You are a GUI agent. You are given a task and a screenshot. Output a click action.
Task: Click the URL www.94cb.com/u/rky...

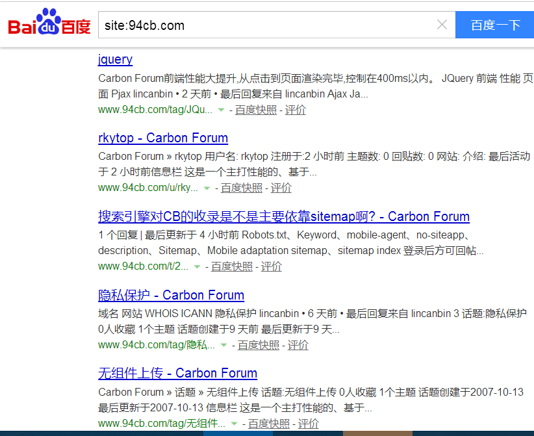(x=148, y=188)
